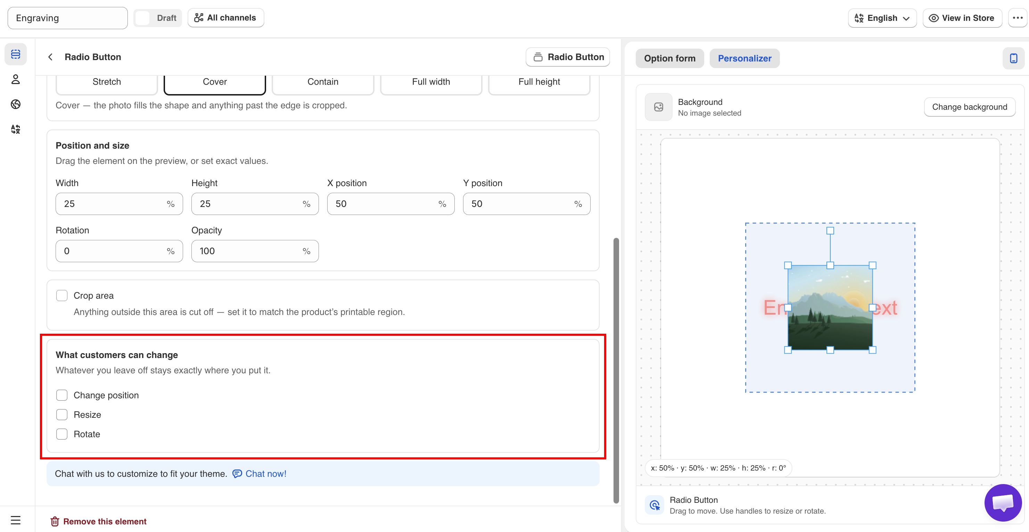The image size is (1029, 532).
Task: Click the Opacity input field
Action: coord(255,251)
